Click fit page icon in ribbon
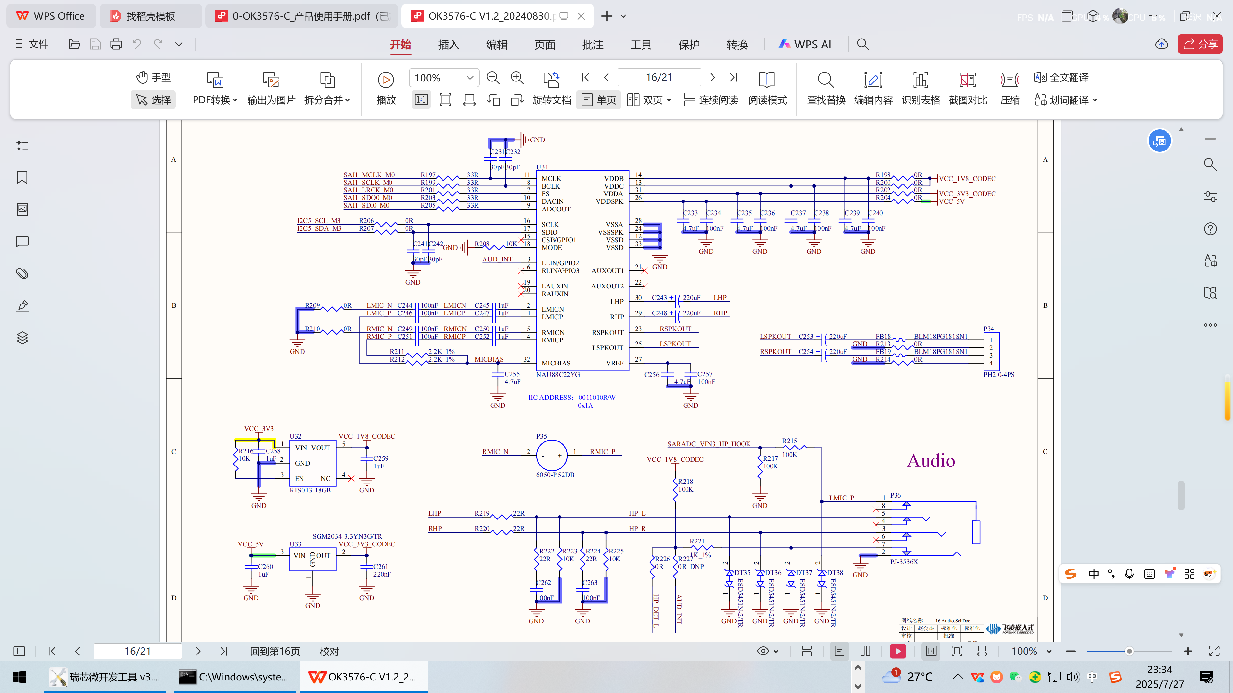The image size is (1233, 693). tap(445, 99)
